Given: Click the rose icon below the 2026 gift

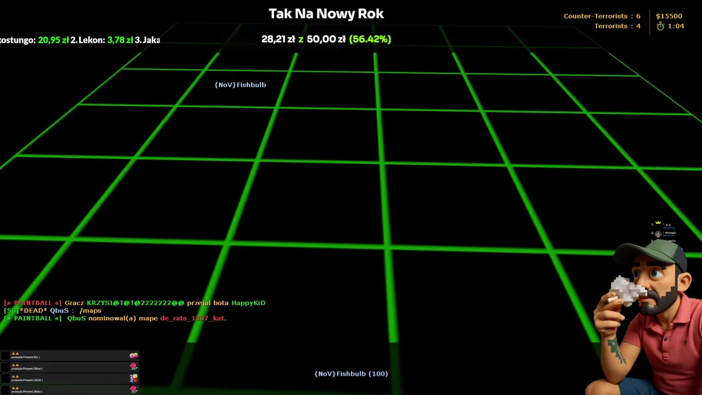Looking at the screenshot, I should point(133,389).
